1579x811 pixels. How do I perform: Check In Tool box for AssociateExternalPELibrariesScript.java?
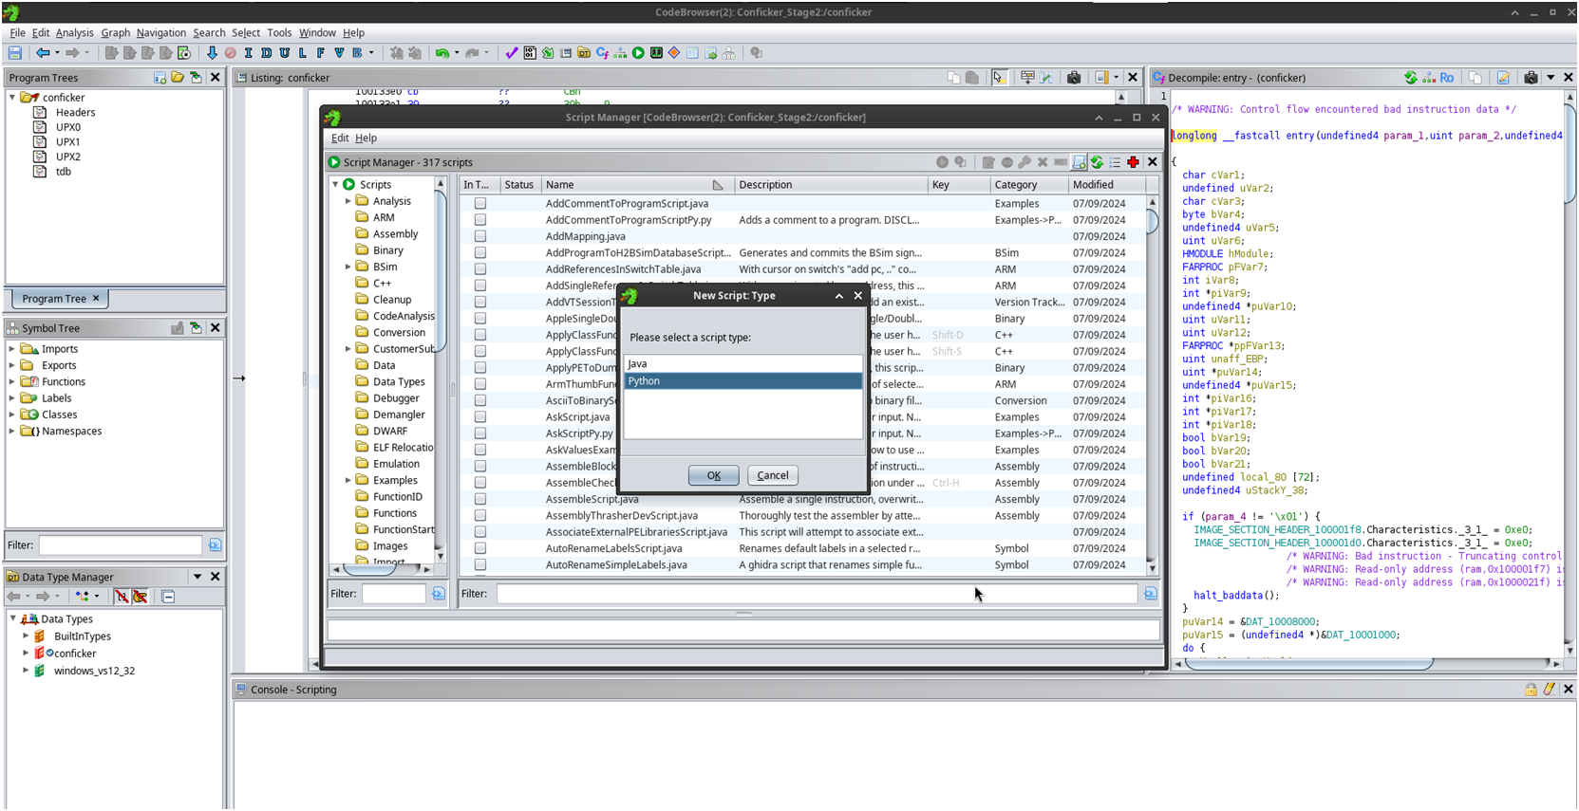point(480,532)
